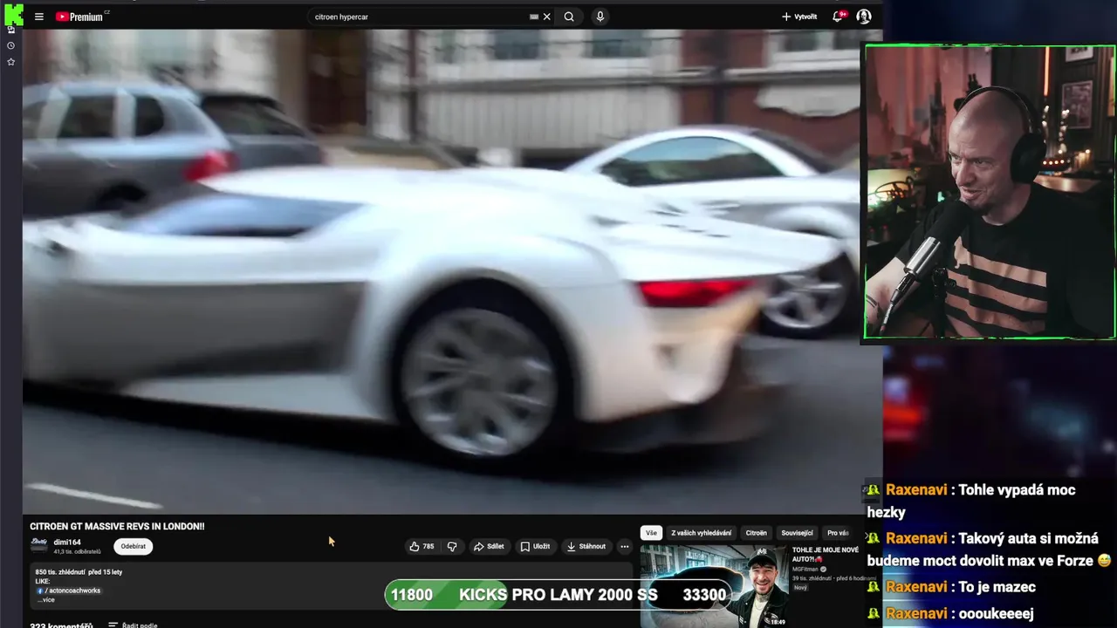The height and width of the screenshot is (628, 1117).
Task: Open the MGFitman channel name
Action: click(x=806, y=569)
